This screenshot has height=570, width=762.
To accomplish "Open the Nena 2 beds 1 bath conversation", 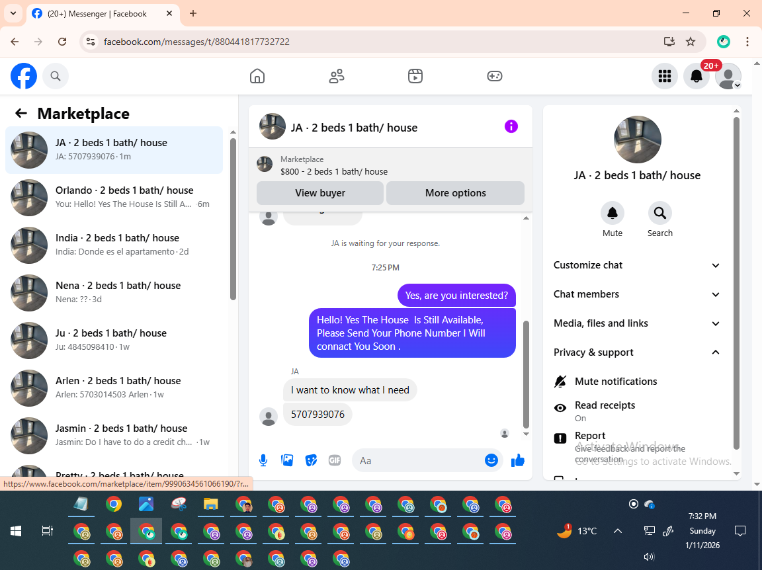I will [x=114, y=292].
